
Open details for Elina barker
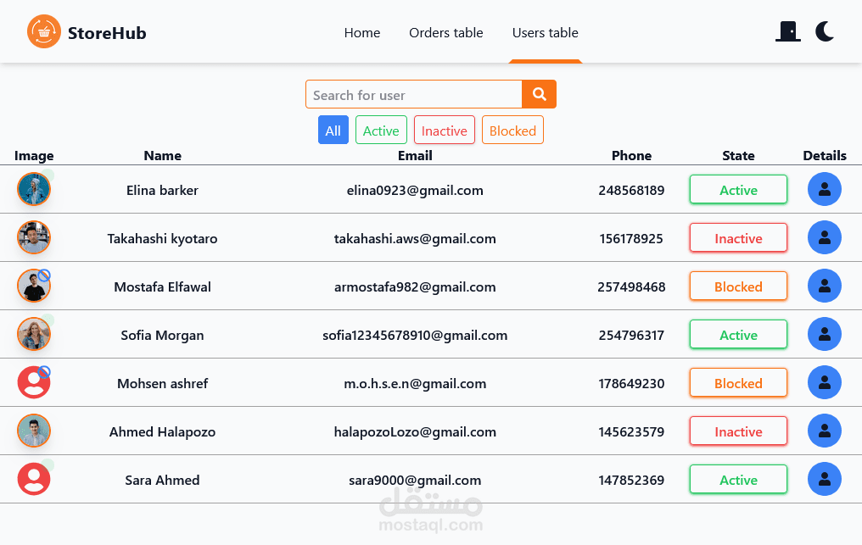(824, 190)
